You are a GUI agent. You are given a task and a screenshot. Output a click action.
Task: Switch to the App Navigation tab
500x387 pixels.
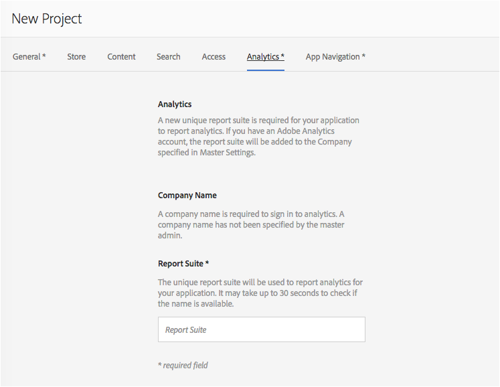tap(335, 57)
